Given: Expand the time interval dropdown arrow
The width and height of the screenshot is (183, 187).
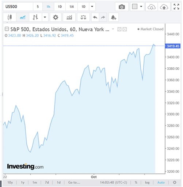Looking at the screenshot, I should (x=92, y=7).
